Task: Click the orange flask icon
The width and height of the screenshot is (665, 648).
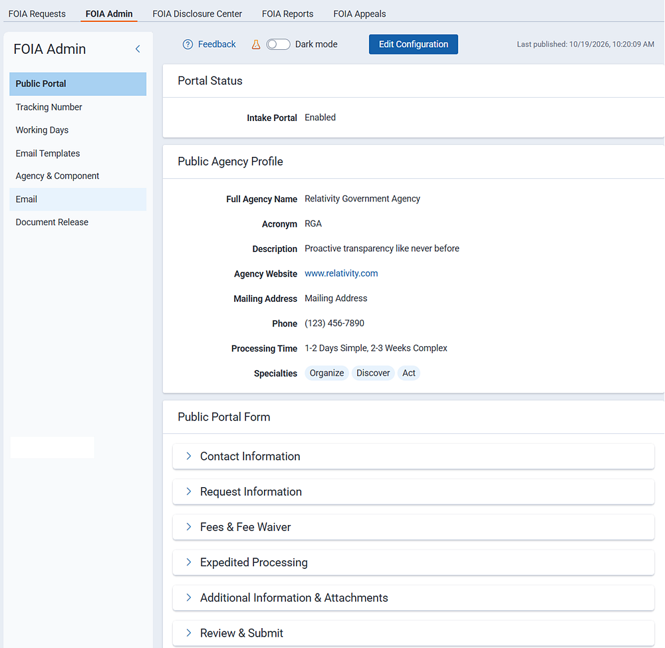Action: (256, 45)
